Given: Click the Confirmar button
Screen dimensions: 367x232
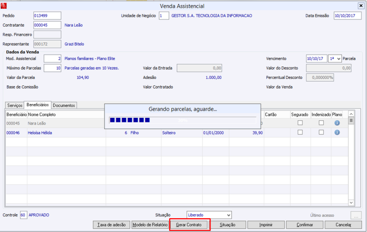Looking at the screenshot, I should pos(305,225).
